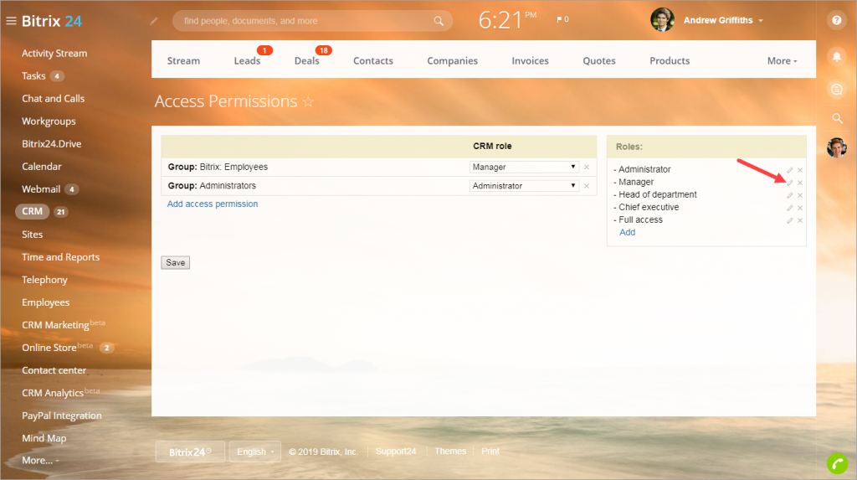Edit the Manager role pencil icon

790,183
